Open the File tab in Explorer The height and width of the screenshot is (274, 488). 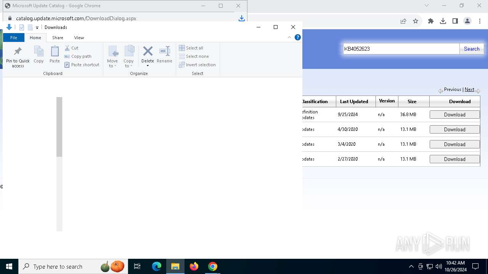click(14, 38)
